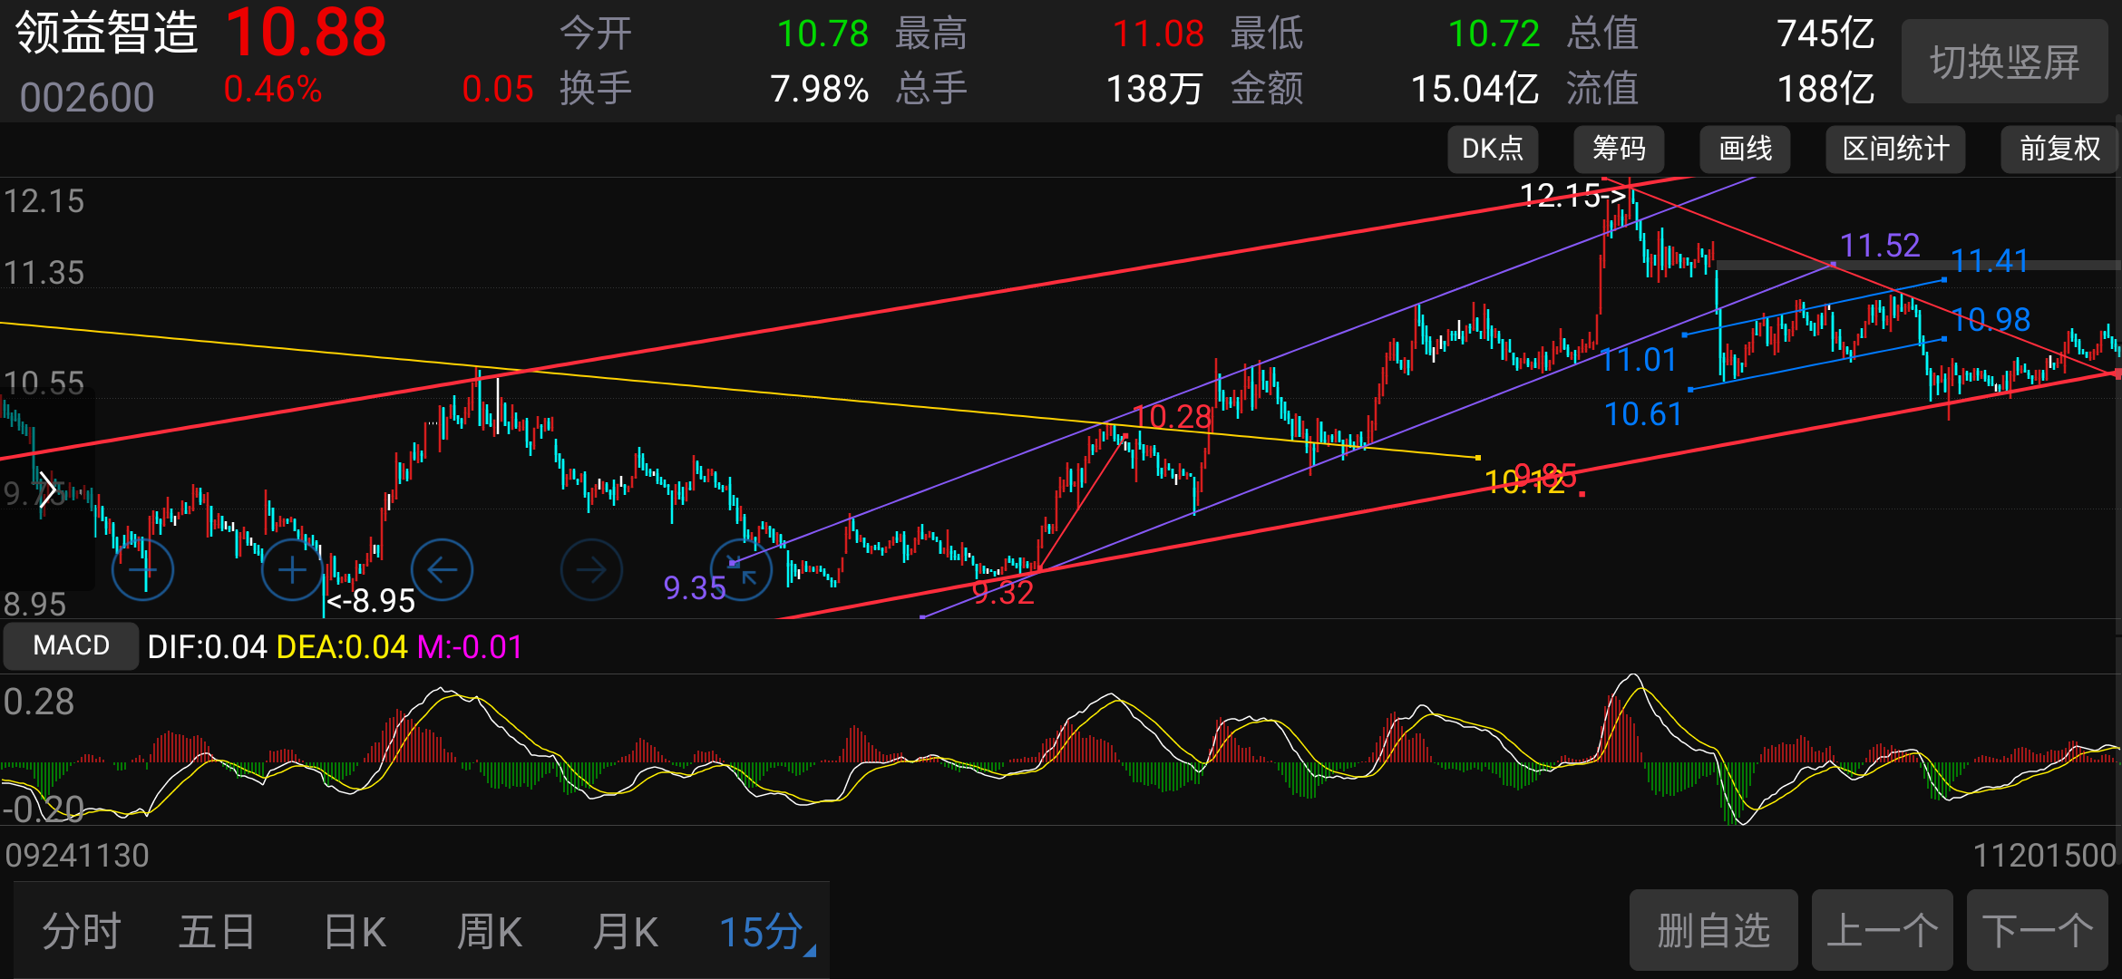Switch to the 分时 intraday tab

[82, 931]
